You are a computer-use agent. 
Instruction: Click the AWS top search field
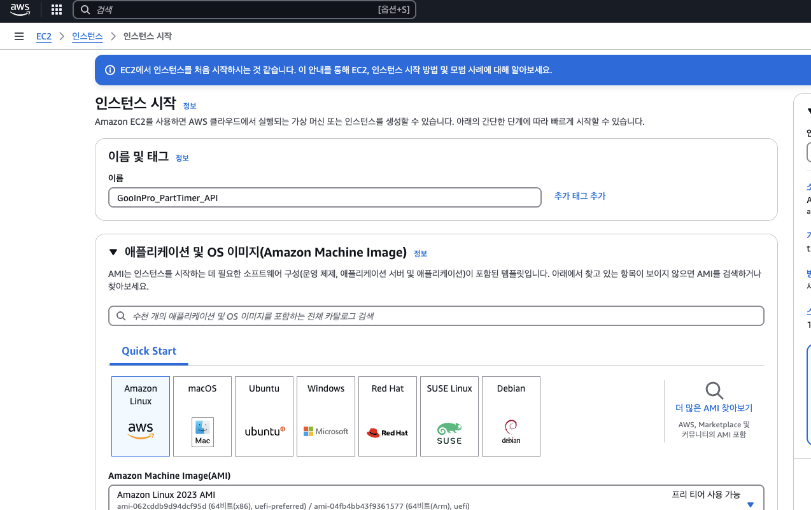tap(244, 10)
